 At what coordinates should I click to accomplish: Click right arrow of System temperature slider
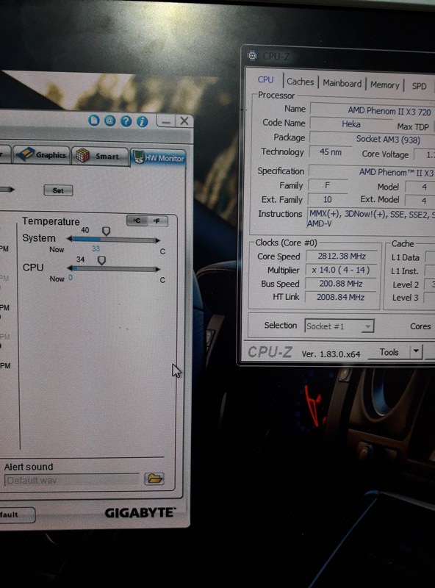coord(157,240)
